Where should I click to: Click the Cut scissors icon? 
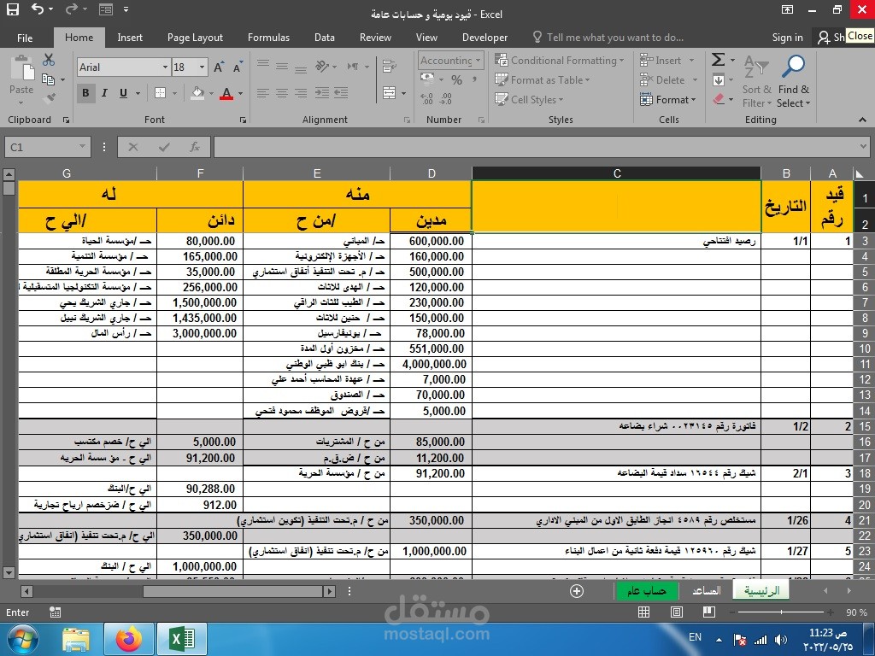coord(49,60)
